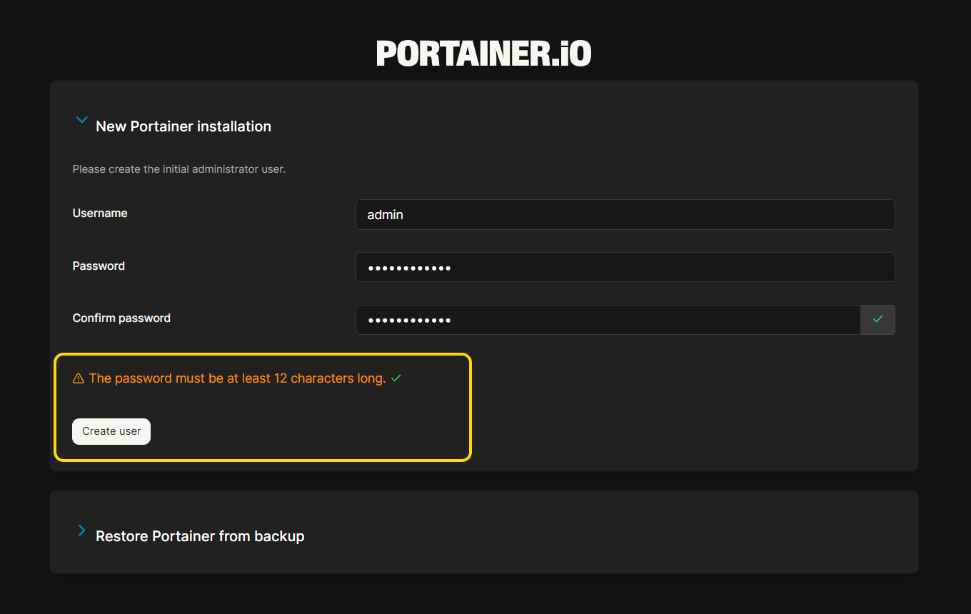Click the Password label

click(99, 266)
